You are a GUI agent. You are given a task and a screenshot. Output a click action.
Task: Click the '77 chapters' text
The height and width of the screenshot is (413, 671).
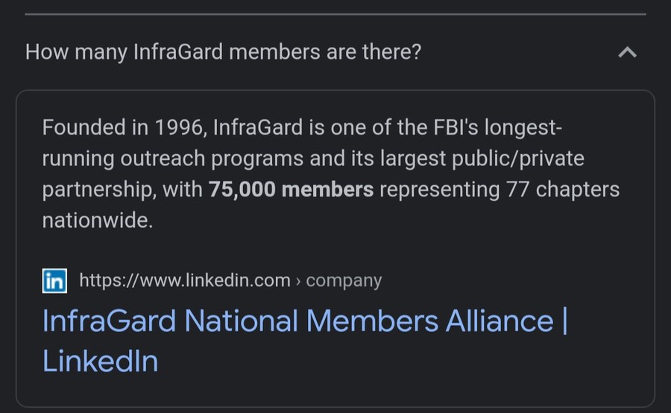[x=563, y=189]
